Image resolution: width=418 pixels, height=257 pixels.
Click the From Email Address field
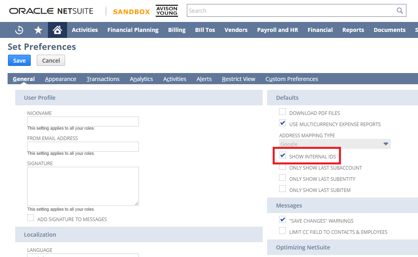tap(83, 146)
